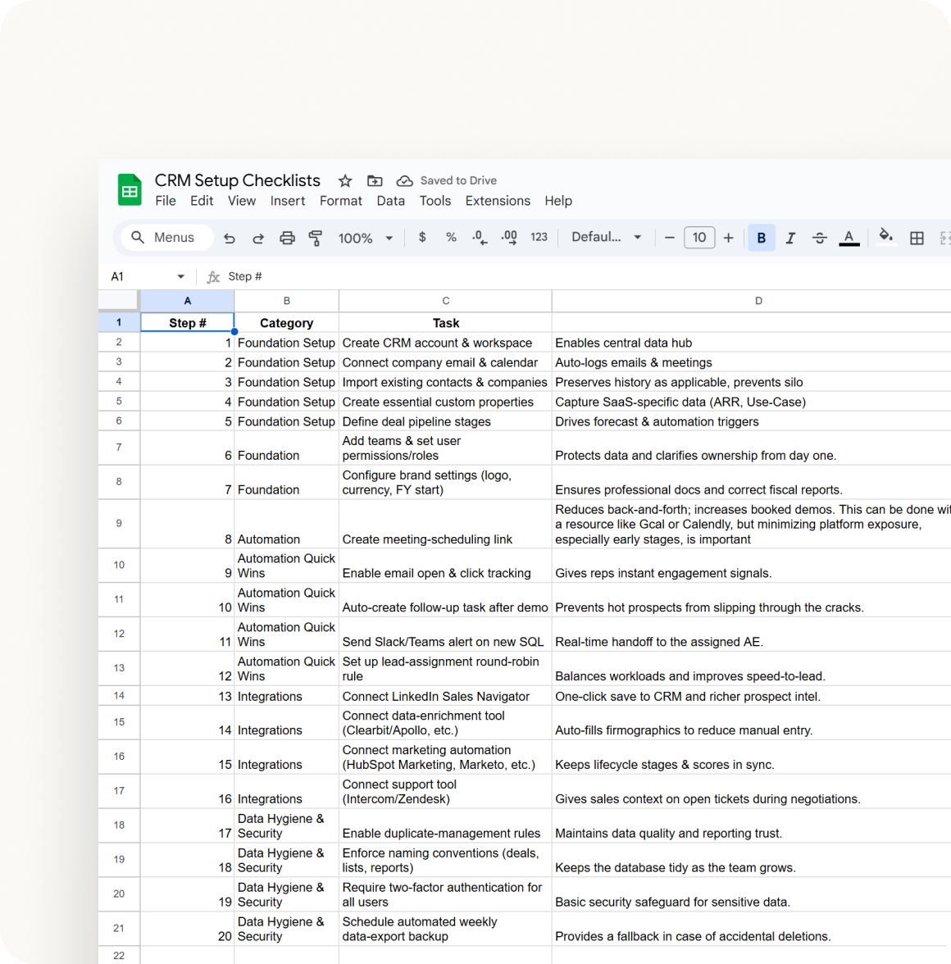
Task: Click the Step # cell with value 20
Action: (x=187, y=929)
